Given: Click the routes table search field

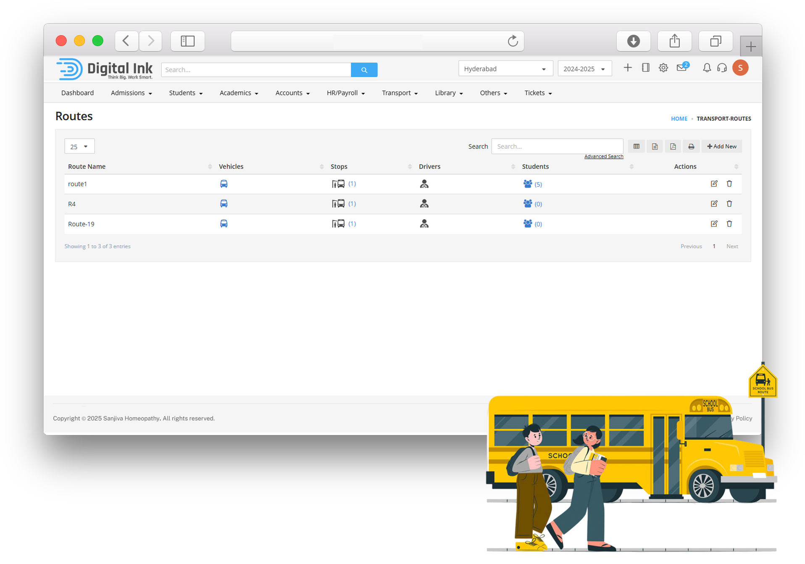Looking at the screenshot, I should [557, 147].
